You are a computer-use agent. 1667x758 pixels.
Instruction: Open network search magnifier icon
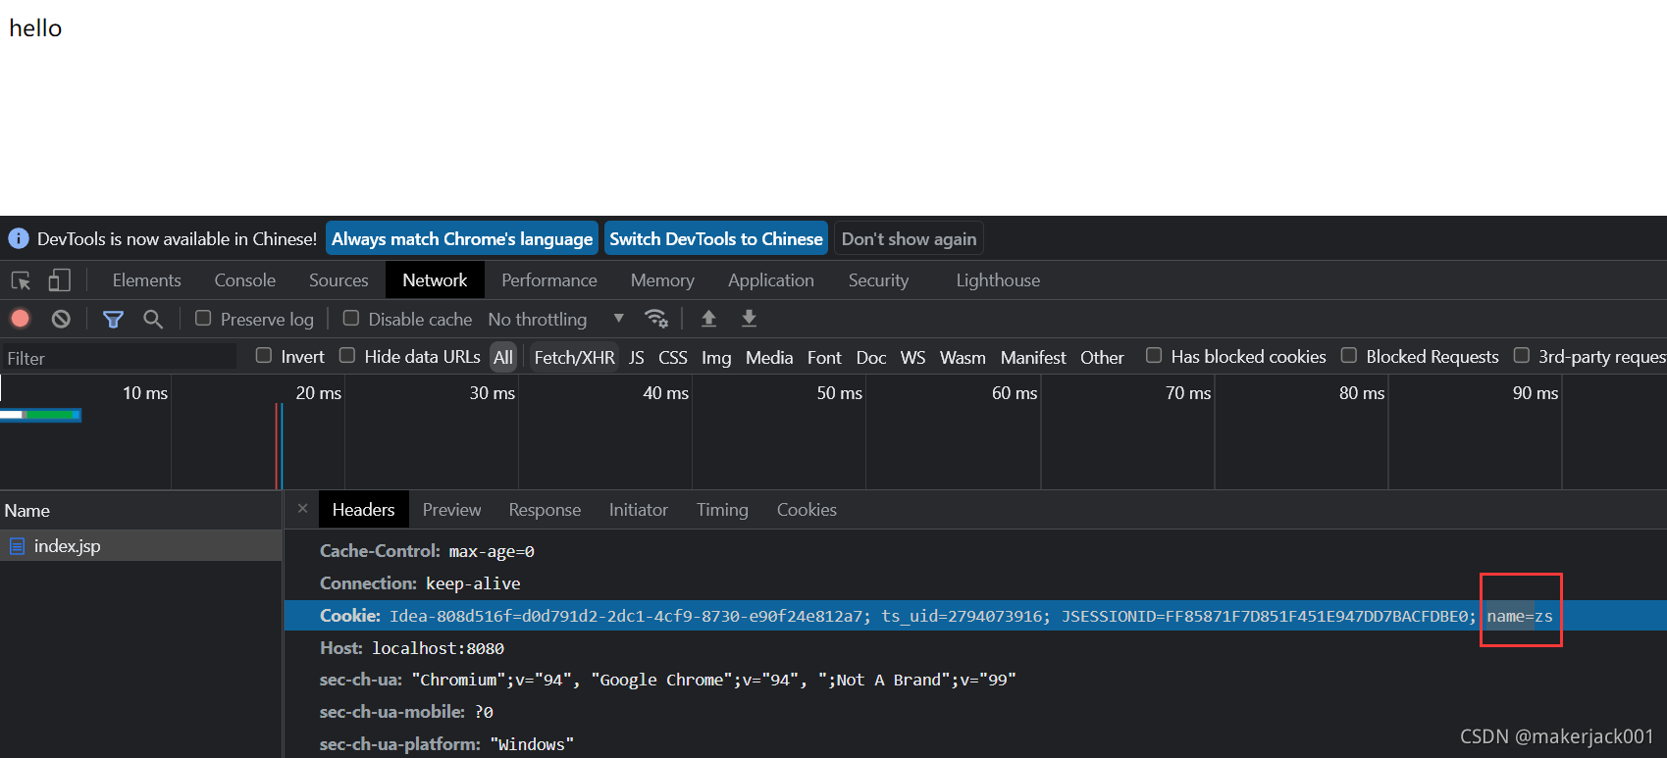[x=153, y=319]
